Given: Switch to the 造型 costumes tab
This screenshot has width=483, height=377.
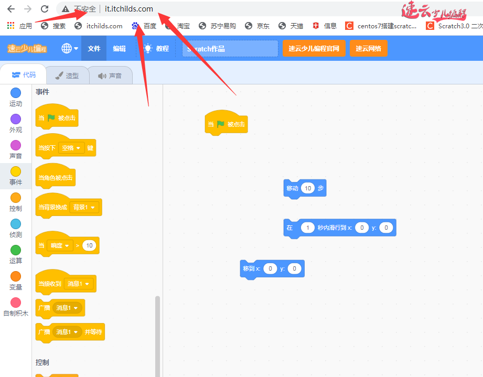Looking at the screenshot, I should 67,76.
